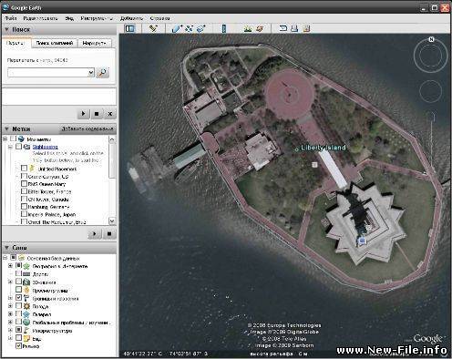Viewport: 452px width, 359px height.
Task: Click the Добавить содержание button
Action: (x=87, y=128)
